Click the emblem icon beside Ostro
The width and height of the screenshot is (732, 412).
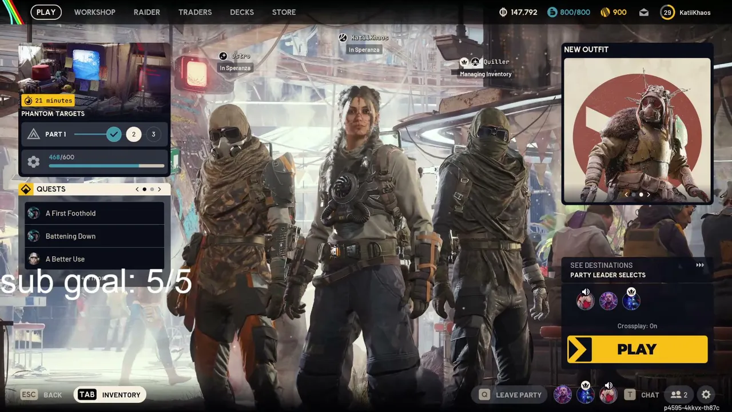tap(223, 56)
